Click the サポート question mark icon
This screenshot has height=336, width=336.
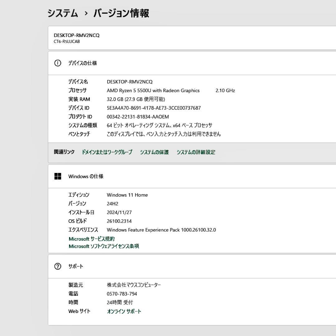[58, 266]
